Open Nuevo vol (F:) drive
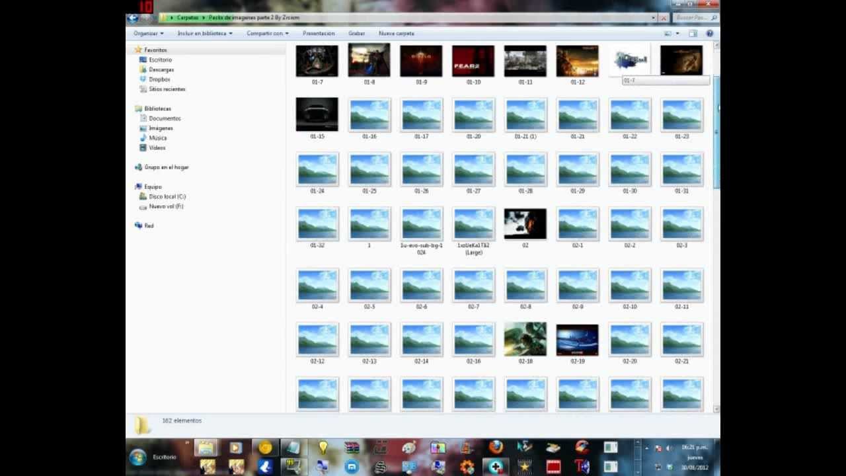Image resolution: width=846 pixels, height=476 pixels. click(x=166, y=206)
